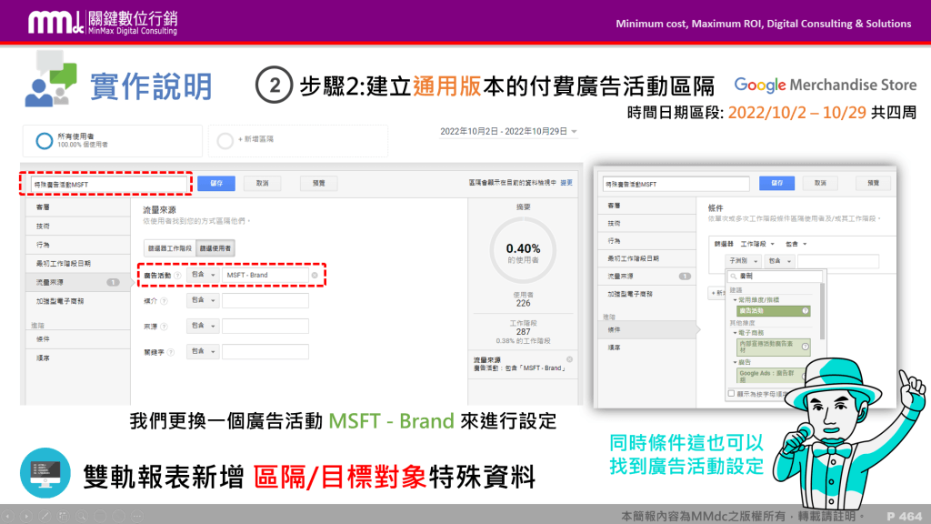Collapse the 電子商務 dimension group
This screenshot has height=524, width=931.
pyautogui.click(x=734, y=332)
